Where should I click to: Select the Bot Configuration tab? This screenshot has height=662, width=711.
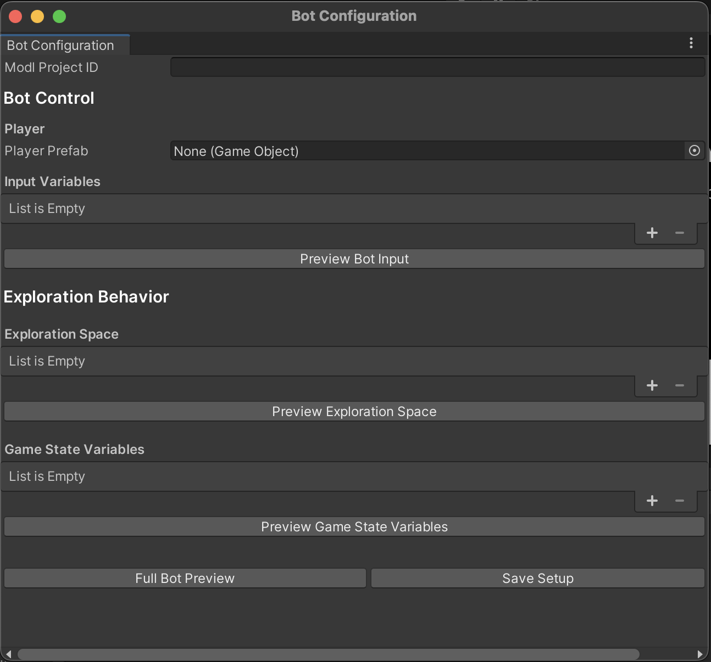(60, 46)
